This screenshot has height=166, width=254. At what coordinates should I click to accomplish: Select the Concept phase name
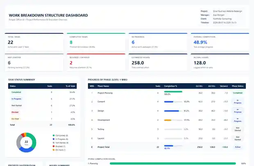[x=101, y=102]
